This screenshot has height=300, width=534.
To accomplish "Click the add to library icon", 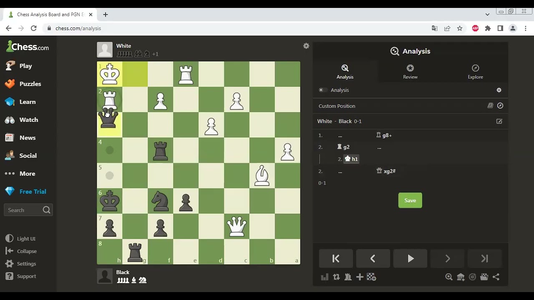I will [x=461, y=277].
